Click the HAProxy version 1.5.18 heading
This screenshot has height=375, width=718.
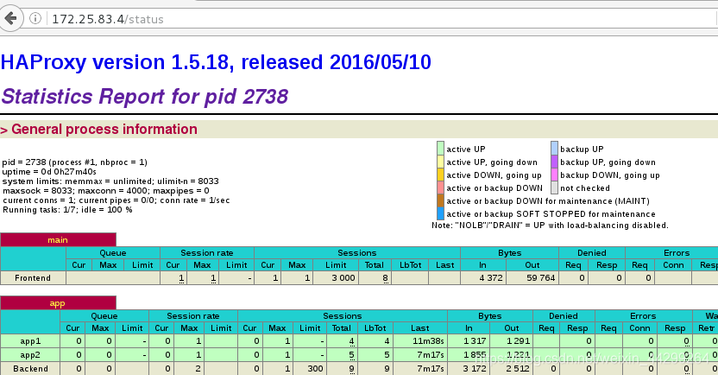pyautogui.click(x=216, y=62)
